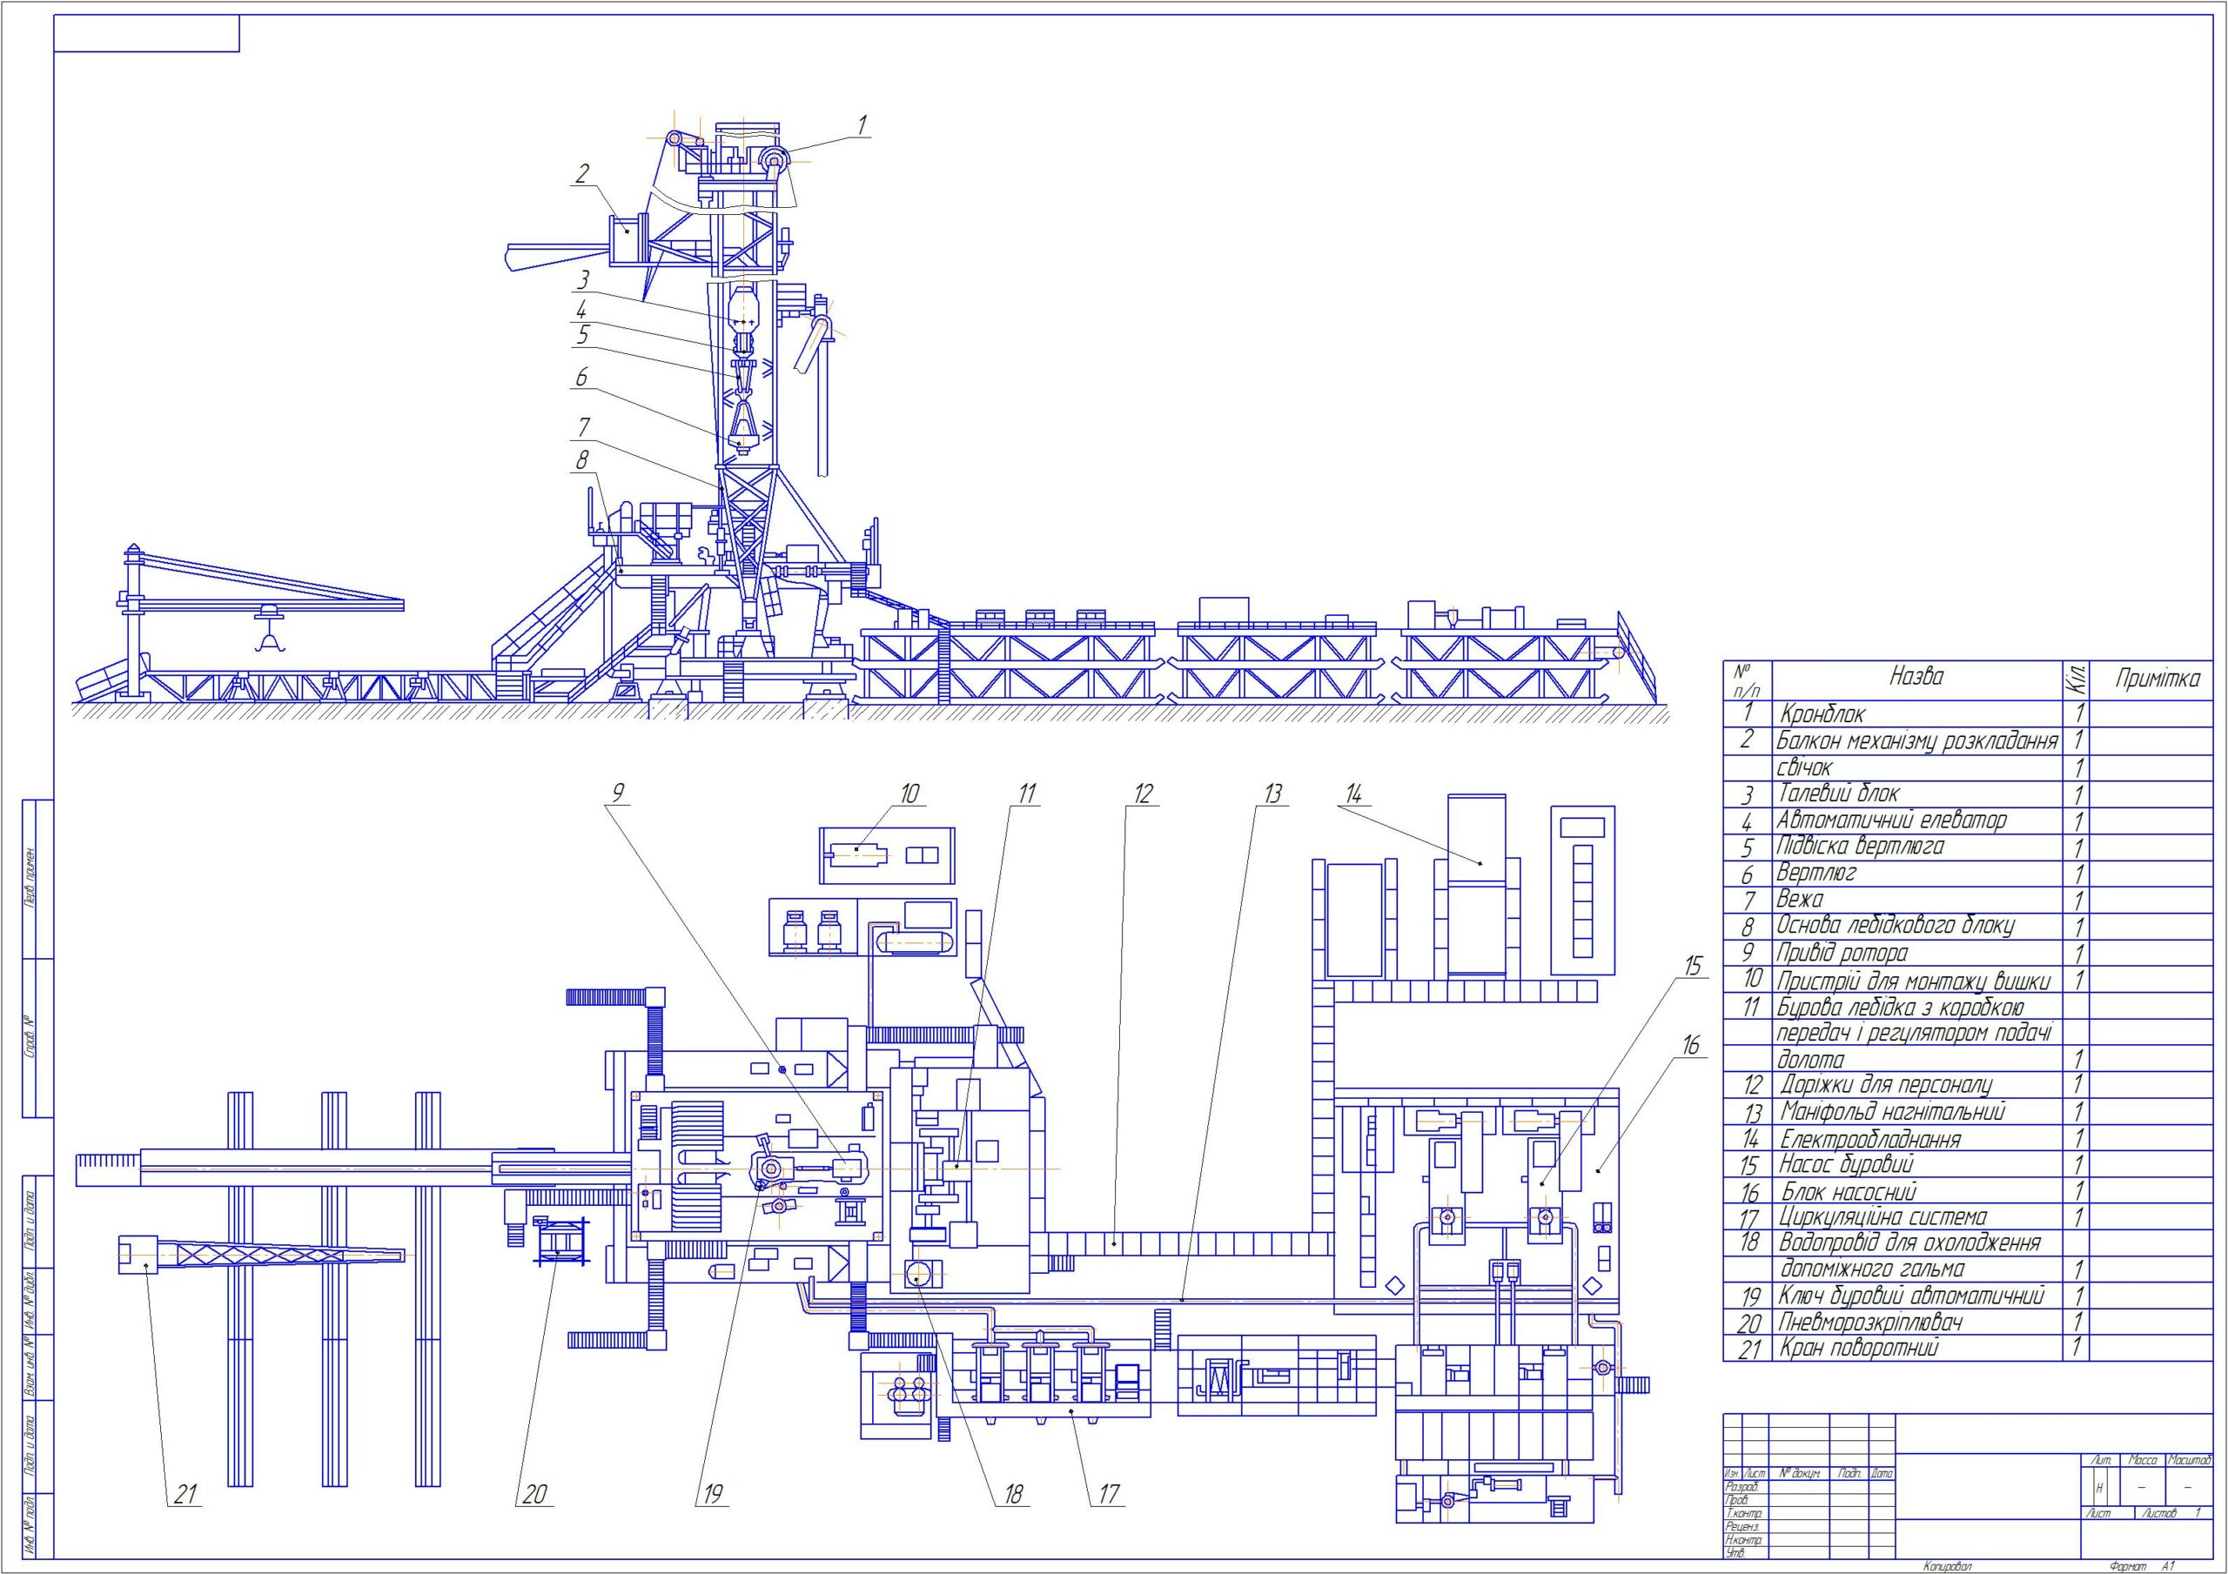Select '№ докум.' title block header
This screenshot has height=1574, width=2228.
(x=1799, y=1474)
